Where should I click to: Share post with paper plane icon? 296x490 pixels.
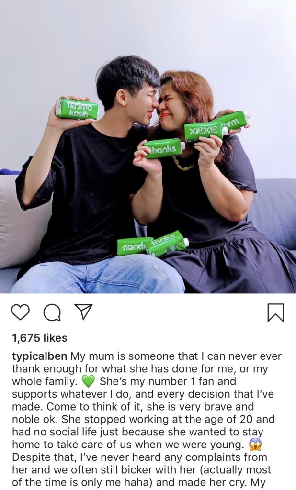coord(83,312)
